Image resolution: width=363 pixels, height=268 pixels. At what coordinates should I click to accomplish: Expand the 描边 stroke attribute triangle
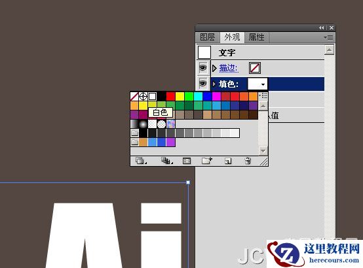[214, 68]
